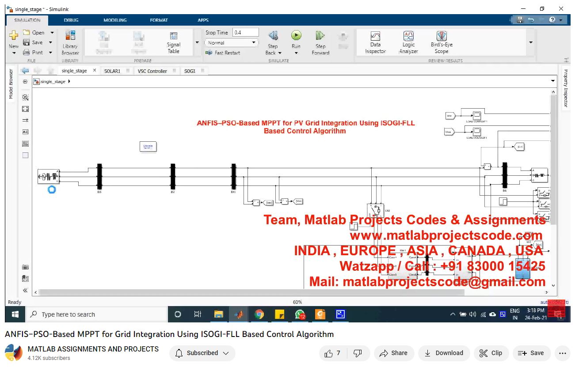This screenshot has width=575, height=367.
Task: Click the Subscribed button
Action: tap(202, 353)
